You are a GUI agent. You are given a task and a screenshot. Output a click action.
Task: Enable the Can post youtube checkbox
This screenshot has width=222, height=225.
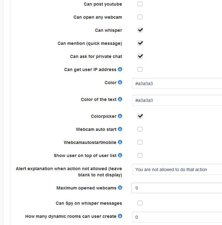[140, 4]
